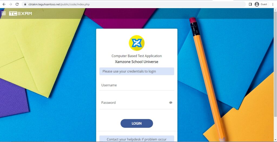Click the Username input field
277x142 pixels.
(x=137, y=85)
